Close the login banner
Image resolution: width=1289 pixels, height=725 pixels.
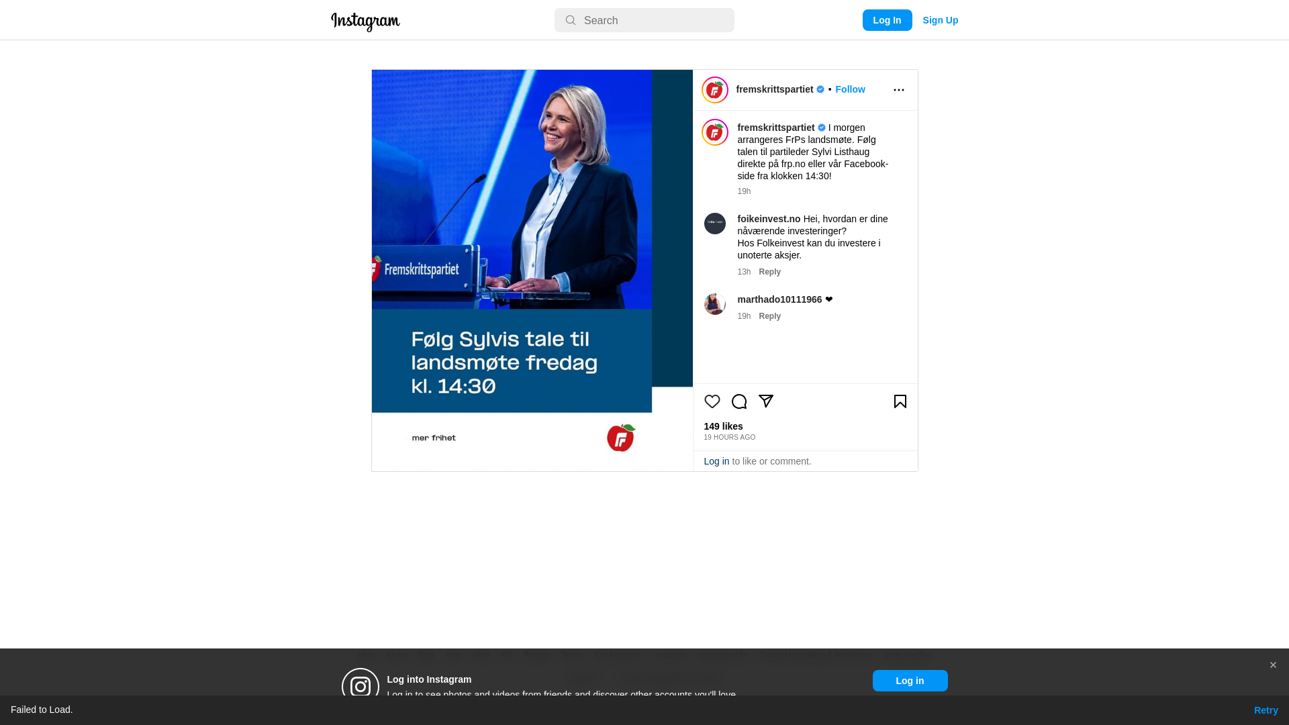pyautogui.click(x=1272, y=665)
